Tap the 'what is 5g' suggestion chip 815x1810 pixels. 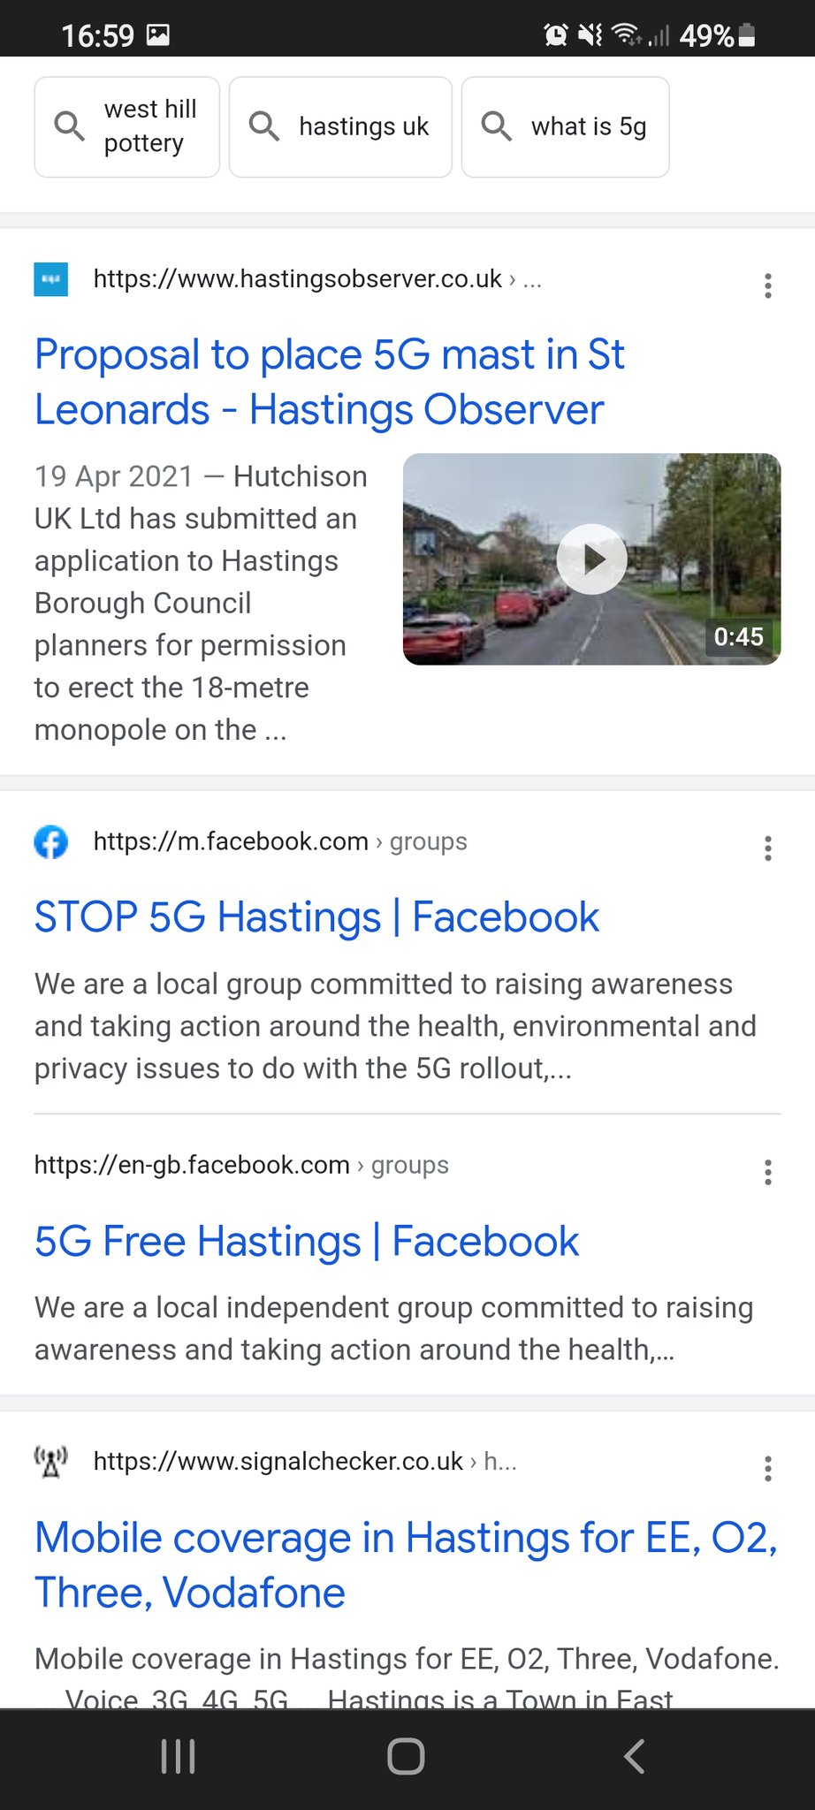click(565, 127)
